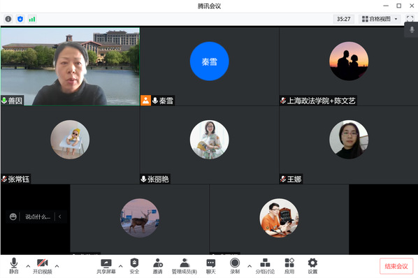Open the Chat (聊天) window
This screenshot has height=278, width=418.
pyautogui.click(x=211, y=266)
